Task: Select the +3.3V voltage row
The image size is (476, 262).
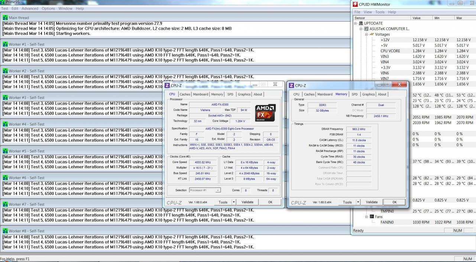Action: coord(414,67)
